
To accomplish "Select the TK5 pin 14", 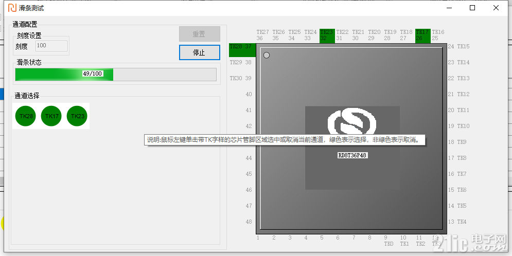I will click(457, 206).
